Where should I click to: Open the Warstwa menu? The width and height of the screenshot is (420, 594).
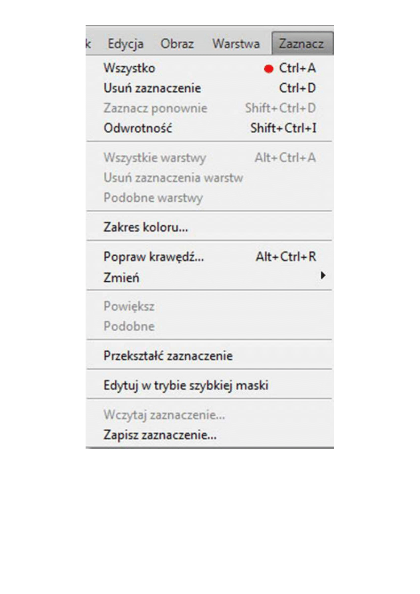pos(236,44)
